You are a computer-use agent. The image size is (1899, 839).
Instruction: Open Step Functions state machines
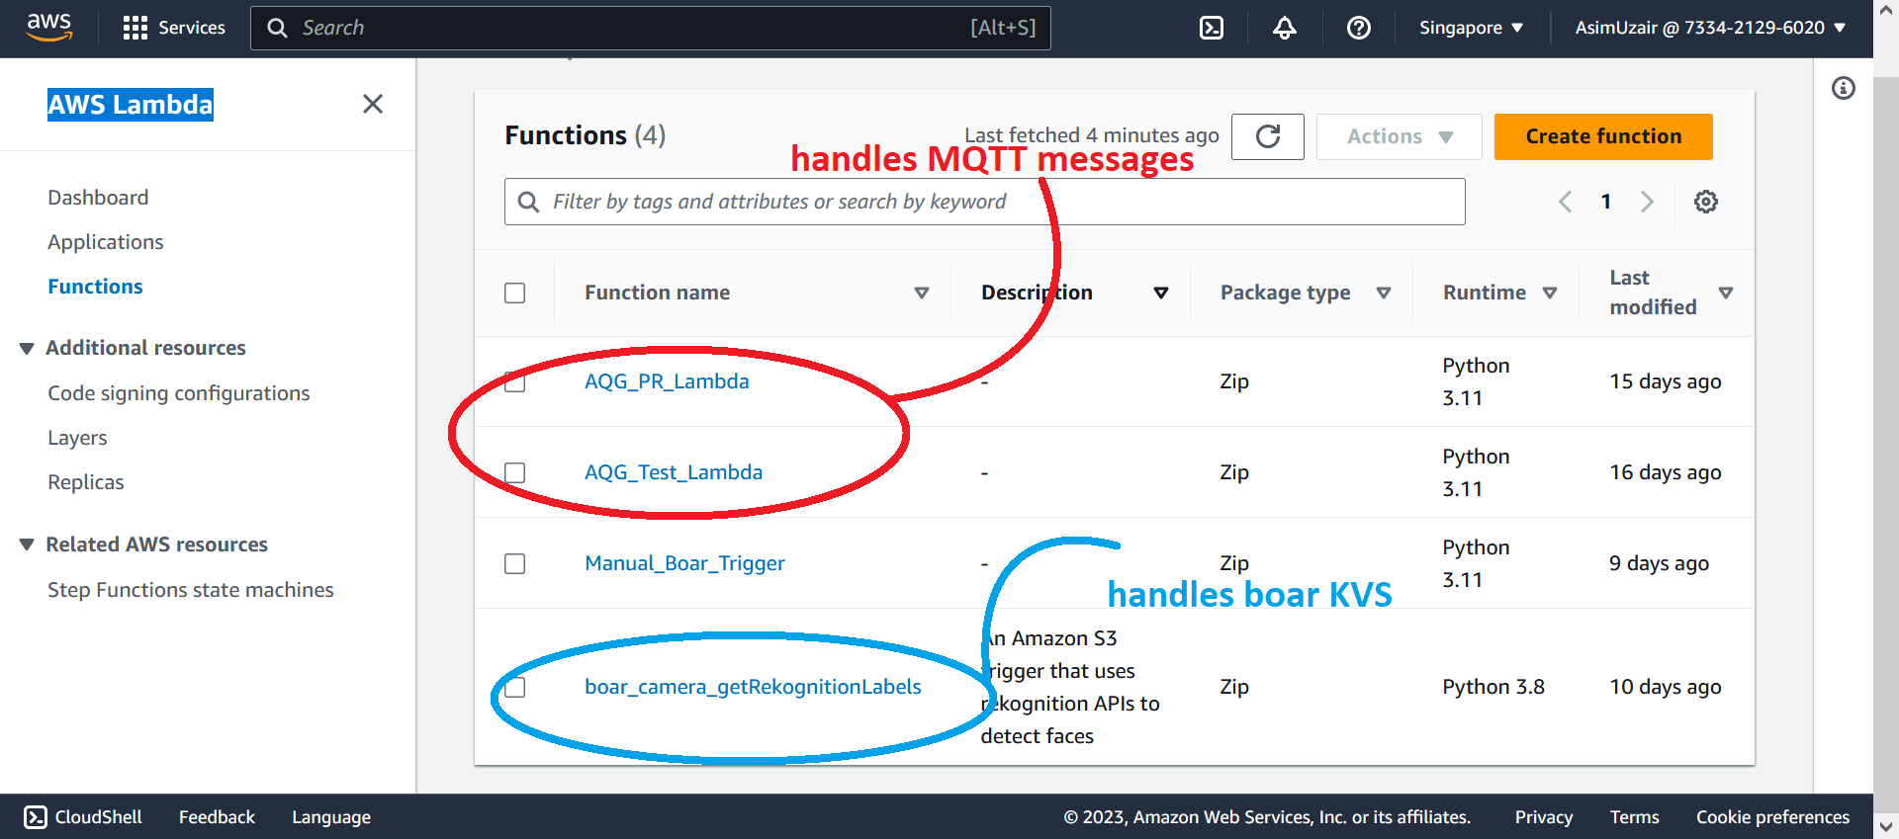point(191,590)
